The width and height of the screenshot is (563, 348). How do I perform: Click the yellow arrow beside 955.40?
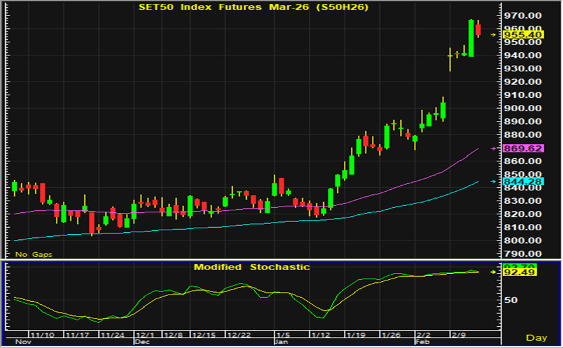[494, 35]
